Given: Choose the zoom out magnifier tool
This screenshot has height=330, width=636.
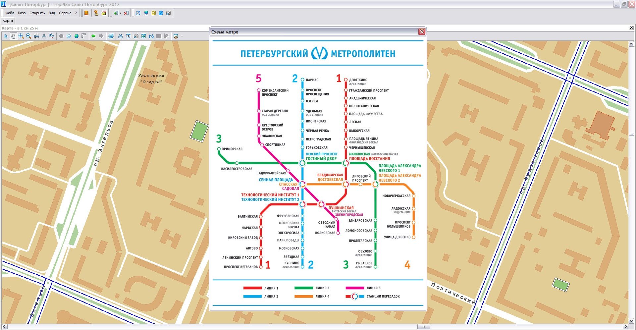Looking at the screenshot, I should pyautogui.click(x=28, y=36).
